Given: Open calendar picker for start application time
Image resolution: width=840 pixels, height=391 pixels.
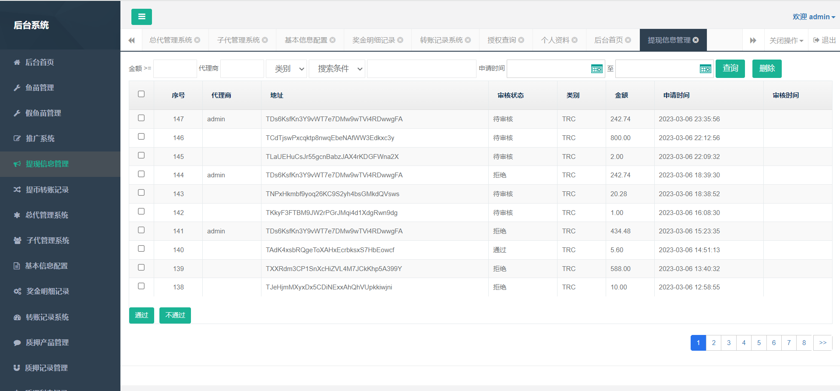Looking at the screenshot, I should coord(596,69).
